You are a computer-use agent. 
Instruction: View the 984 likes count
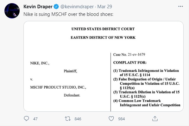(121, 119)
